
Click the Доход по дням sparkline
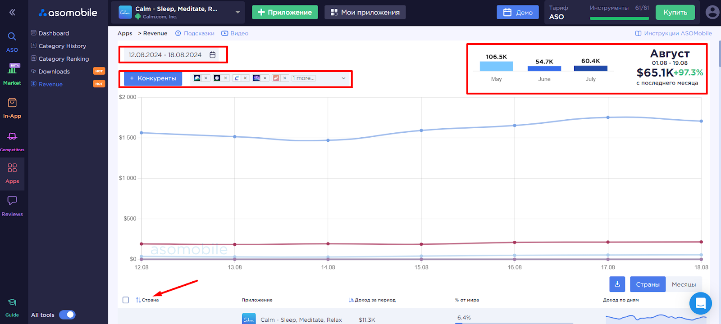(x=656, y=318)
